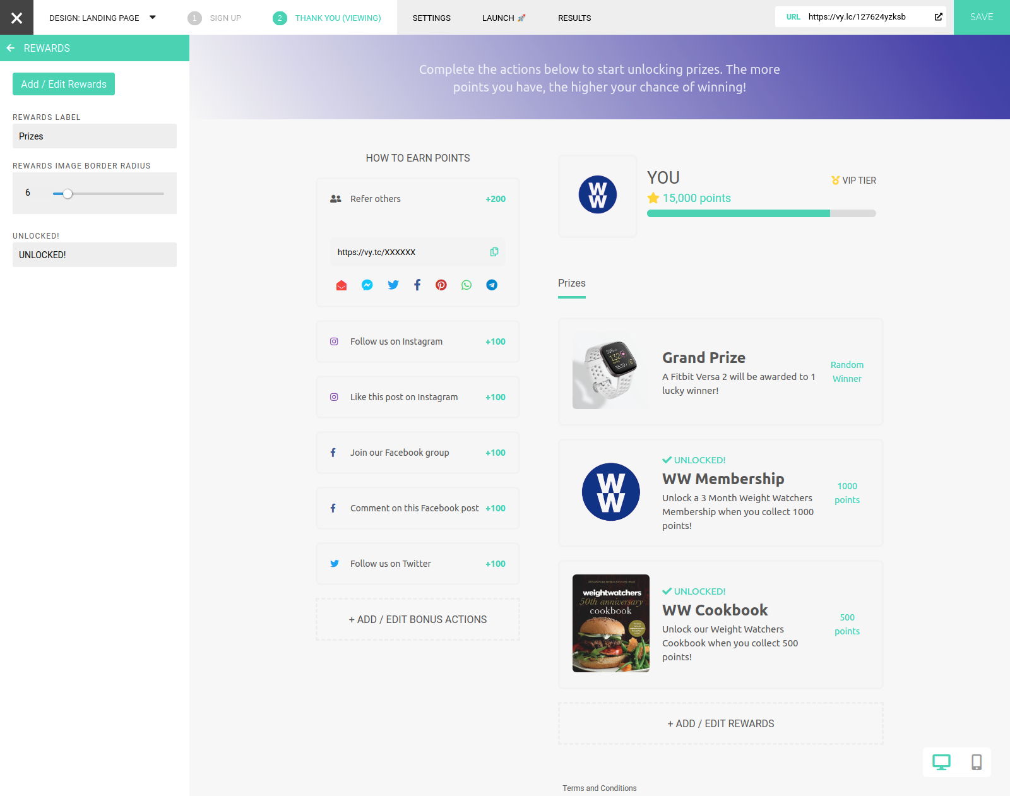
Task: Select the Follow us on Twitter action
Action: point(418,564)
